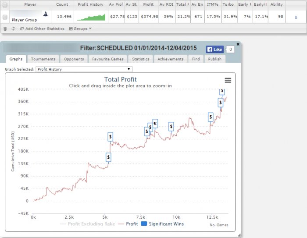This screenshot has width=307, height=238.
Task: Click the Profit legend color line
Action: [x=121, y=224]
